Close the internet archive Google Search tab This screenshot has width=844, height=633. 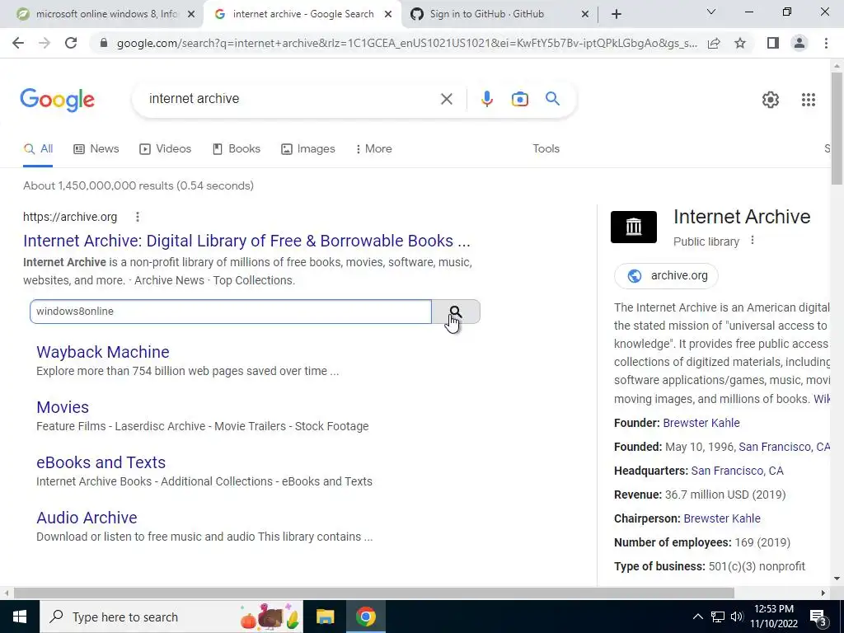coord(388,14)
